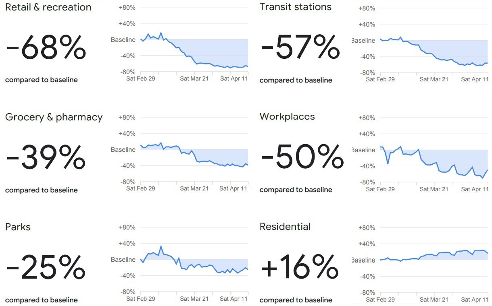Click the Parks heading

coord(18,227)
